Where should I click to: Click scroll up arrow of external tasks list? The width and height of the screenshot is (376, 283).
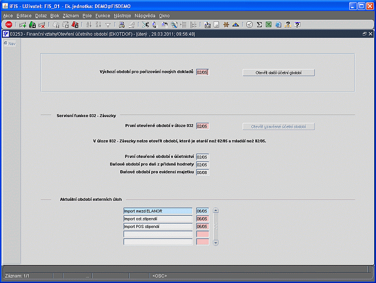pos(216,211)
